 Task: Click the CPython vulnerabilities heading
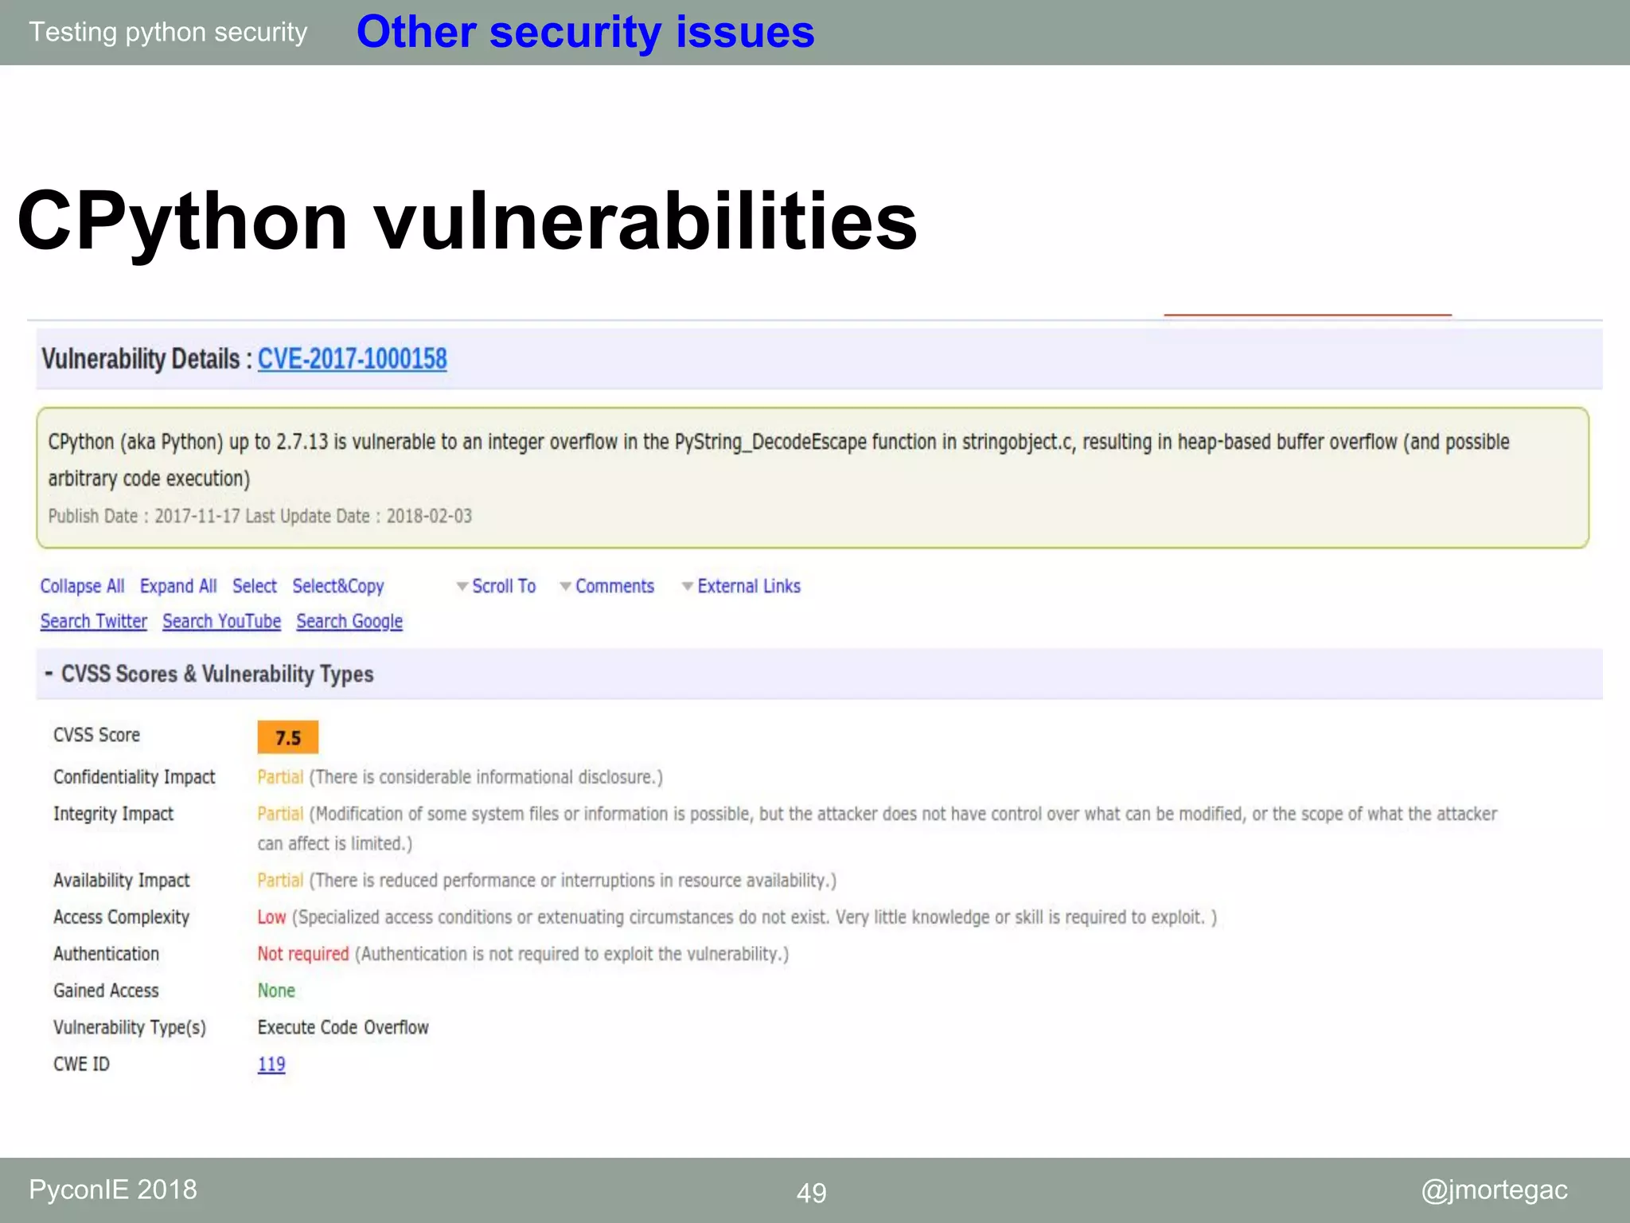[x=467, y=221]
